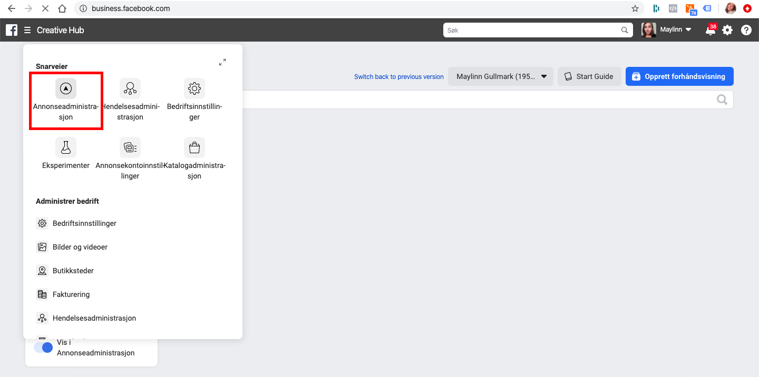
Task: Open Annonseadministrasjon shortcut
Action: tap(66, 100)
